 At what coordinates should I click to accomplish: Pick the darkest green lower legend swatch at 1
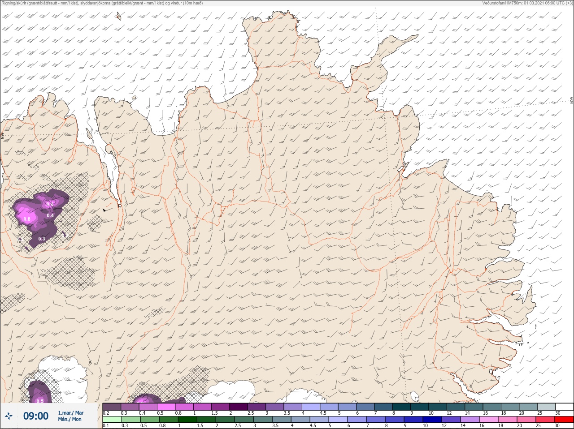click(187, 420)
